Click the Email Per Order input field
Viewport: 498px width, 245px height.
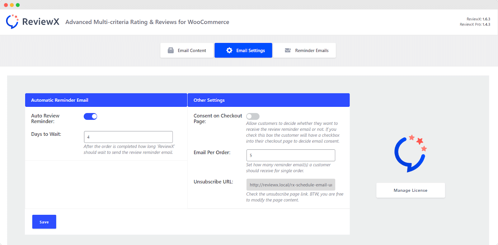pyautogui.click(x=291, y=155)
